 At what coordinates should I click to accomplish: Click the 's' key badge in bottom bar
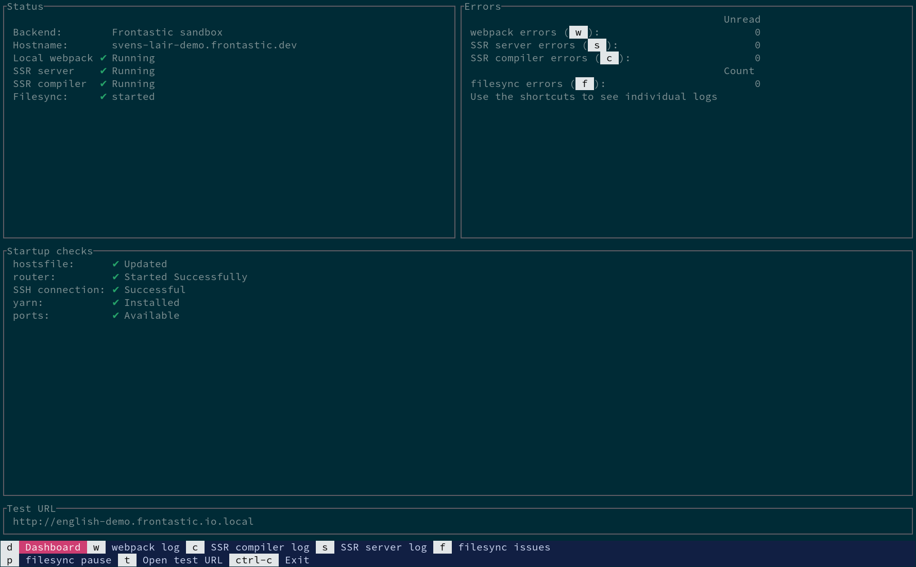325,547
